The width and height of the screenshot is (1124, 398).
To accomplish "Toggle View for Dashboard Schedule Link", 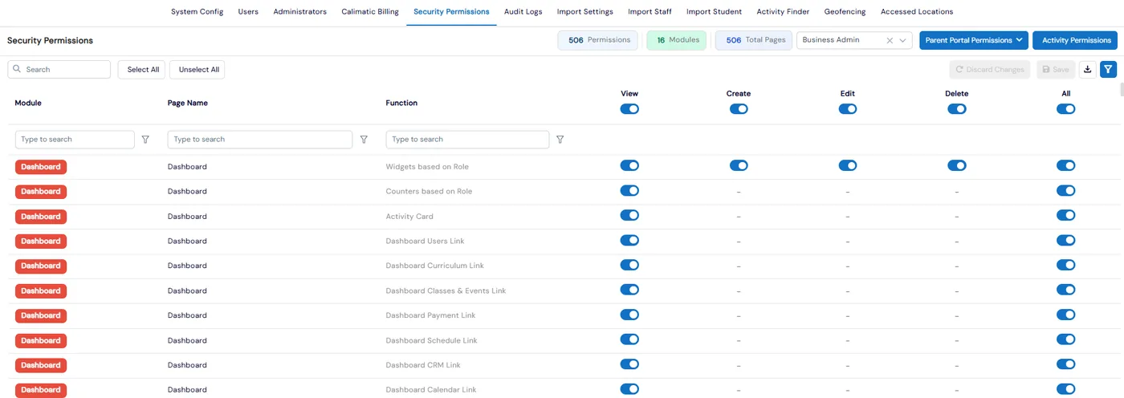I will [x=629, y=339].
